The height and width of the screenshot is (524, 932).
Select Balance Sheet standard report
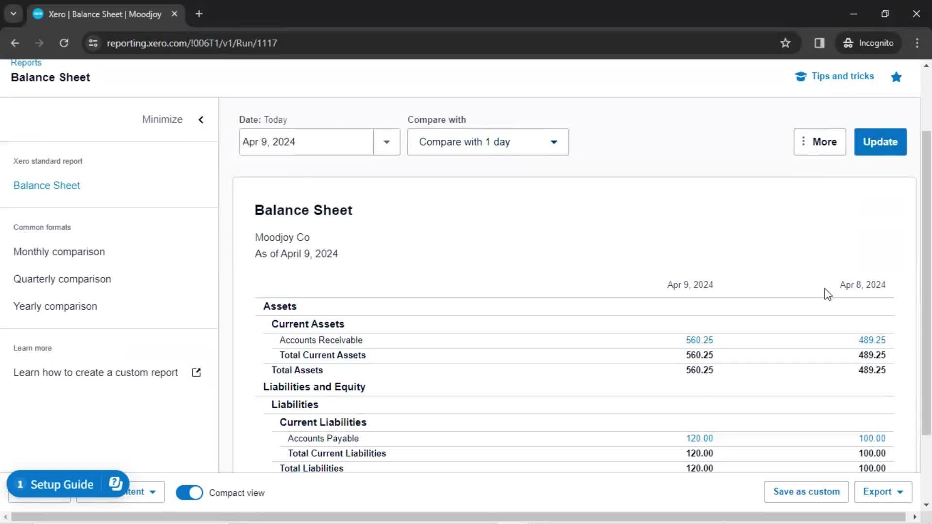click(47, 186)
